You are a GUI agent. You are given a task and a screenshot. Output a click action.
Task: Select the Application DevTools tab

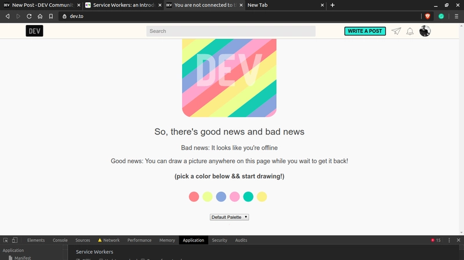tap(193, 240)
